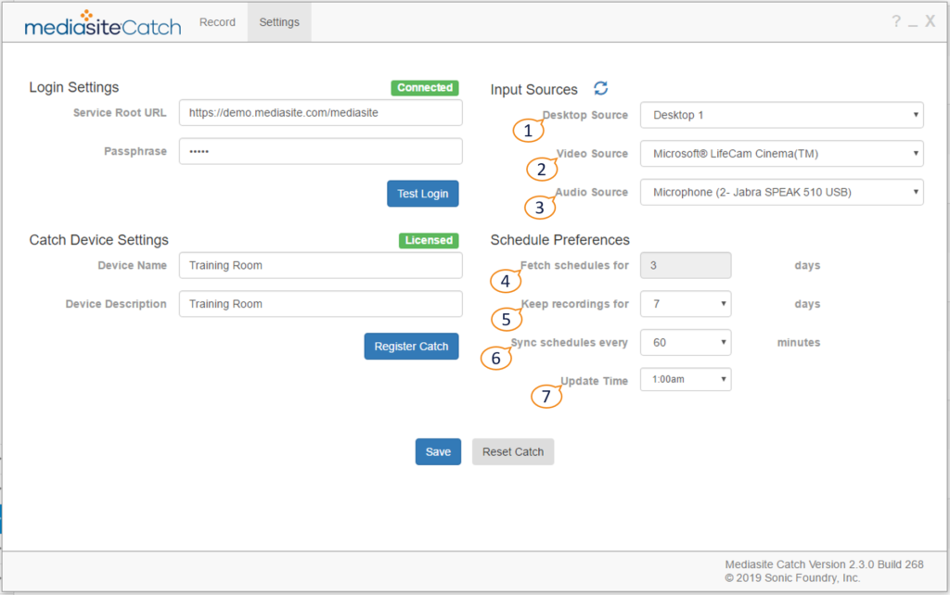
Task: Click the "minutes" unit label
Action: tap(799, 343)
